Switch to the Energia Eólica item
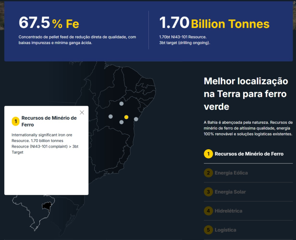The height and width of the screenshot is (240, 296). [231, 173]
